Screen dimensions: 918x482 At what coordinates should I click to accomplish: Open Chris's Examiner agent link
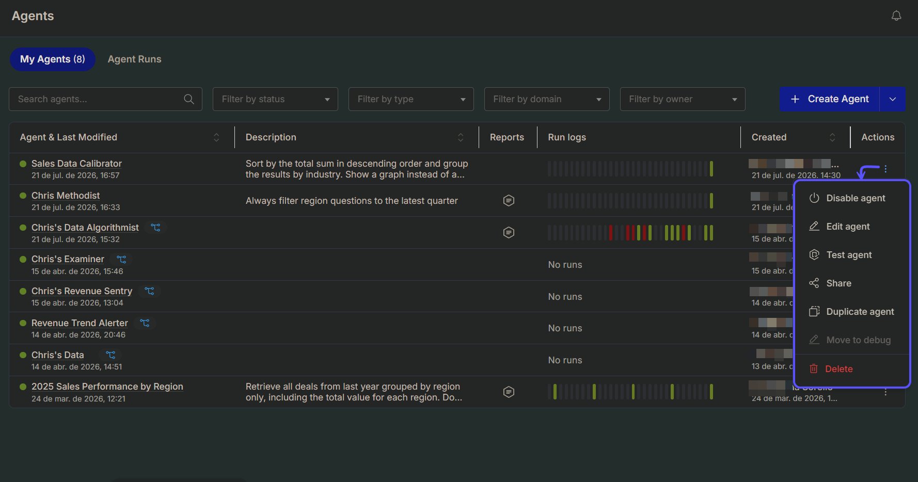[68, 259]
